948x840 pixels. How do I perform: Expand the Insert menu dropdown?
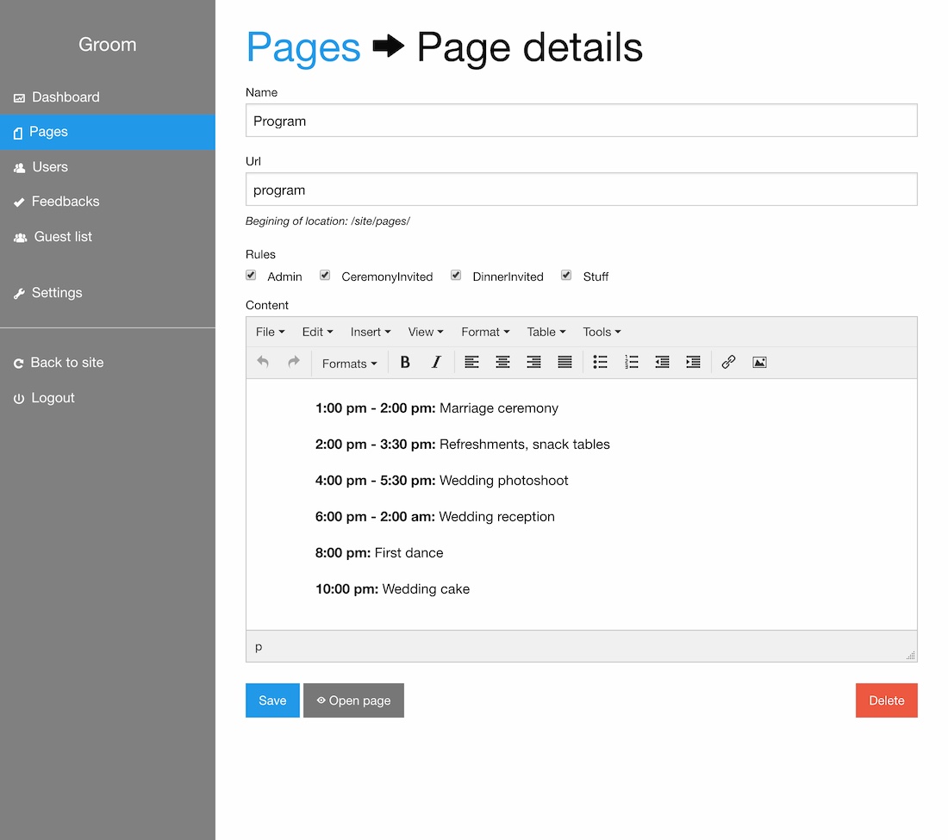(x=371, y=332)
